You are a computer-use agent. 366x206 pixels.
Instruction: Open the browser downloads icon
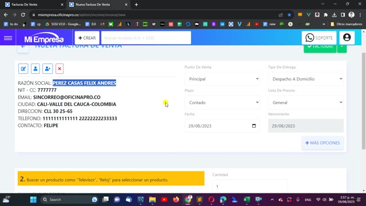334,15
